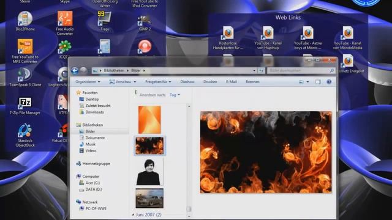Launch the ICQ7 desktop icon
This screenshot has width=392, height=220.
click(x=64, y=49)
